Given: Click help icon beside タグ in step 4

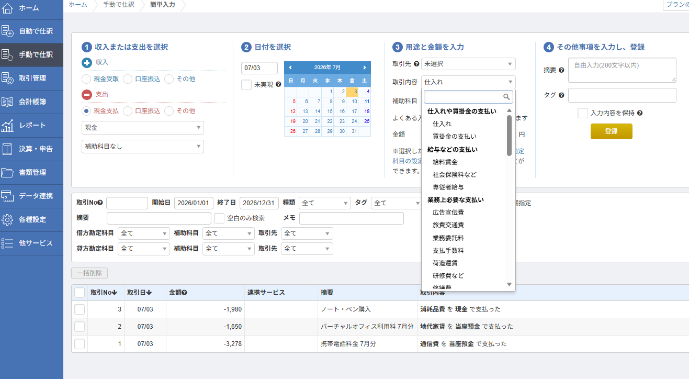Looking at the screenshot, I should tap(561, 95).
